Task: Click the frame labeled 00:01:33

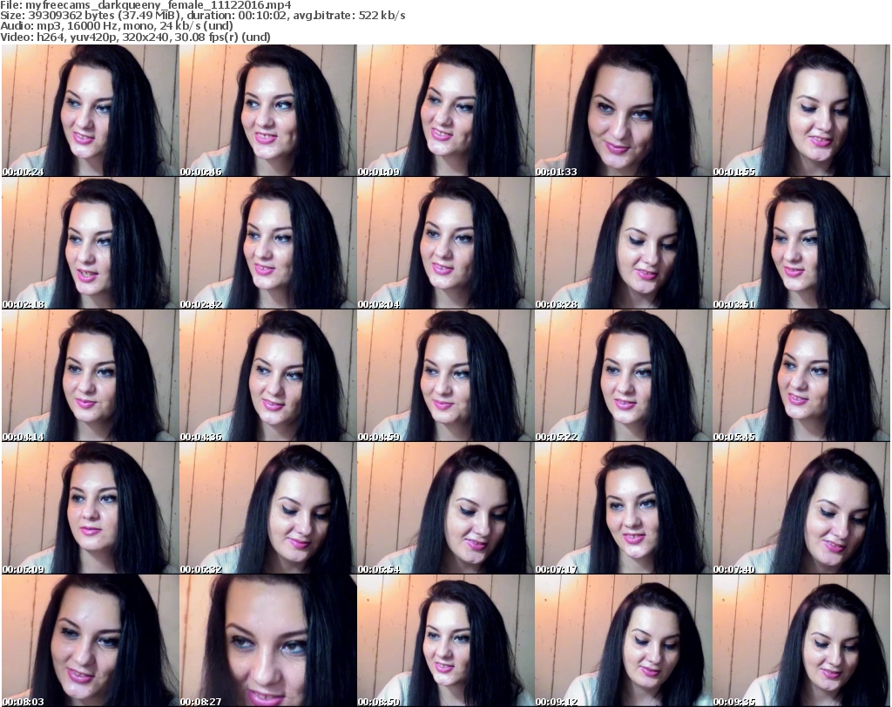Action: pyautogui.click(x=623, y=111)
